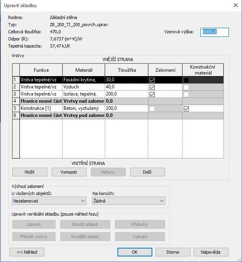Select row header number 1
Screen dimensions: 242x262
[16, 80]
